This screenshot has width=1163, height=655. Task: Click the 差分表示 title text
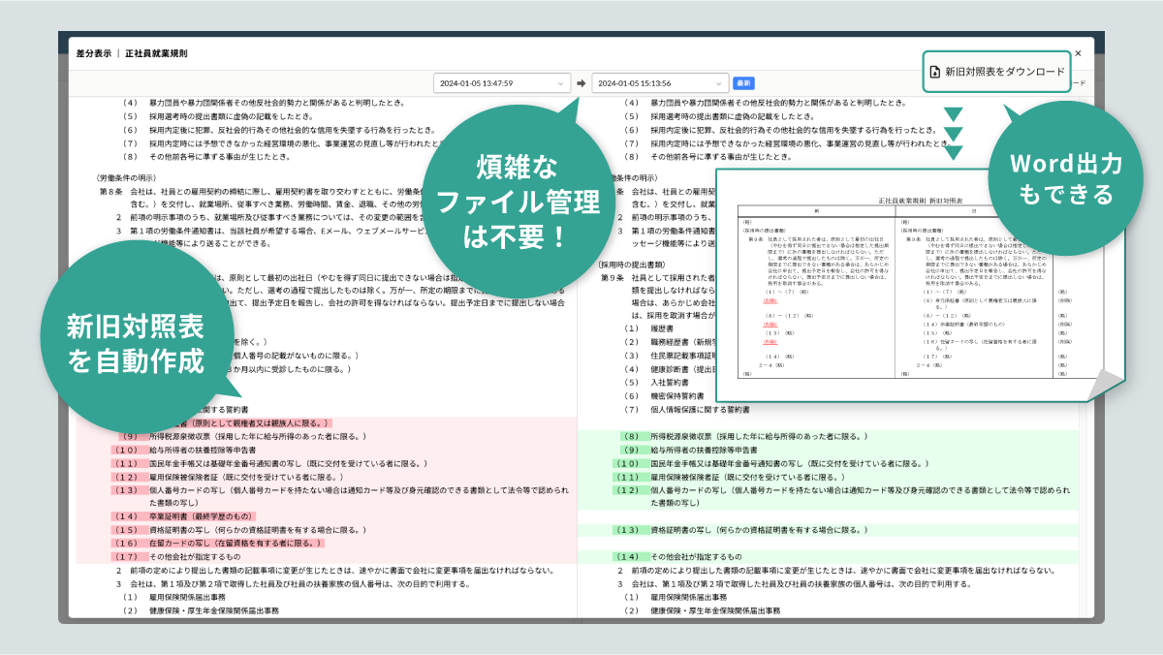(x=92, y=53)
